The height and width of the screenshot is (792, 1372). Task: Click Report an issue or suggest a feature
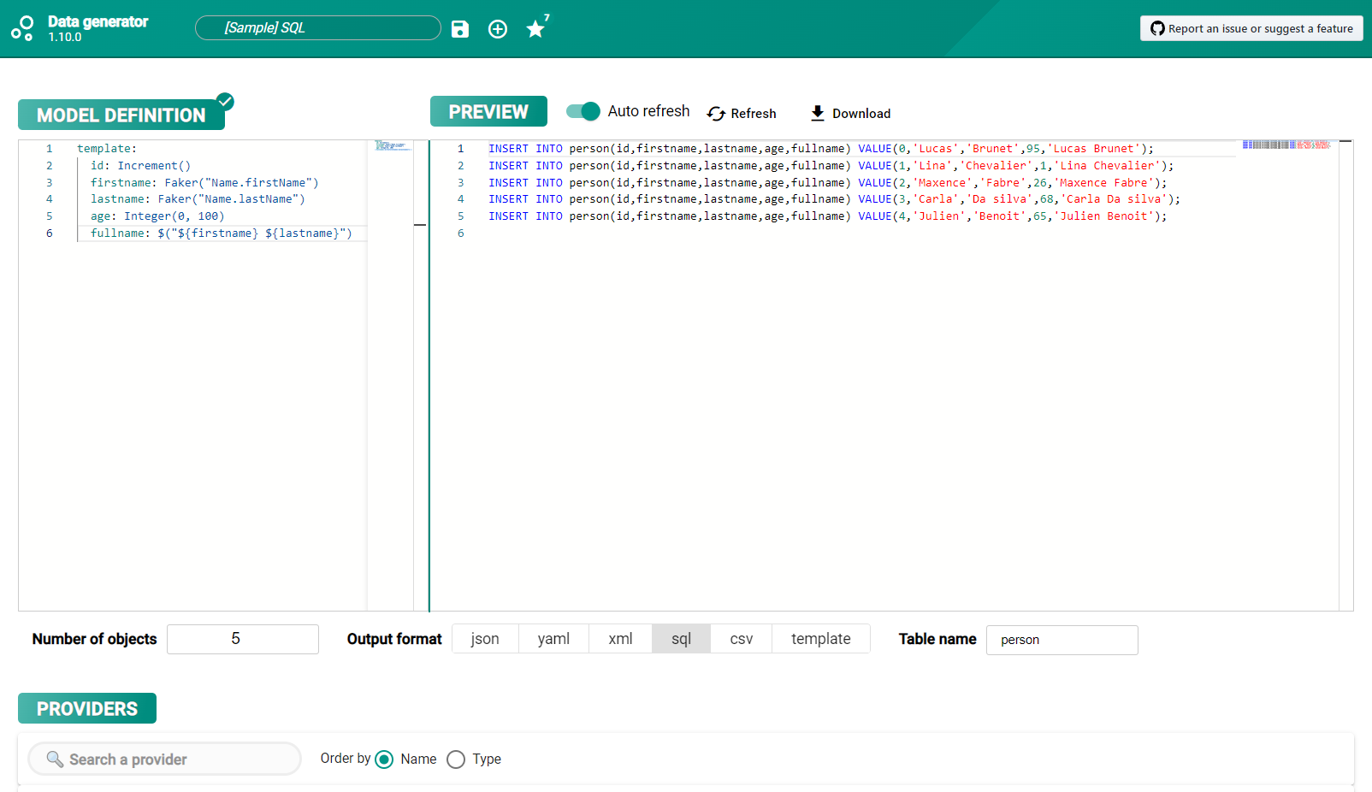[1251, 28]
